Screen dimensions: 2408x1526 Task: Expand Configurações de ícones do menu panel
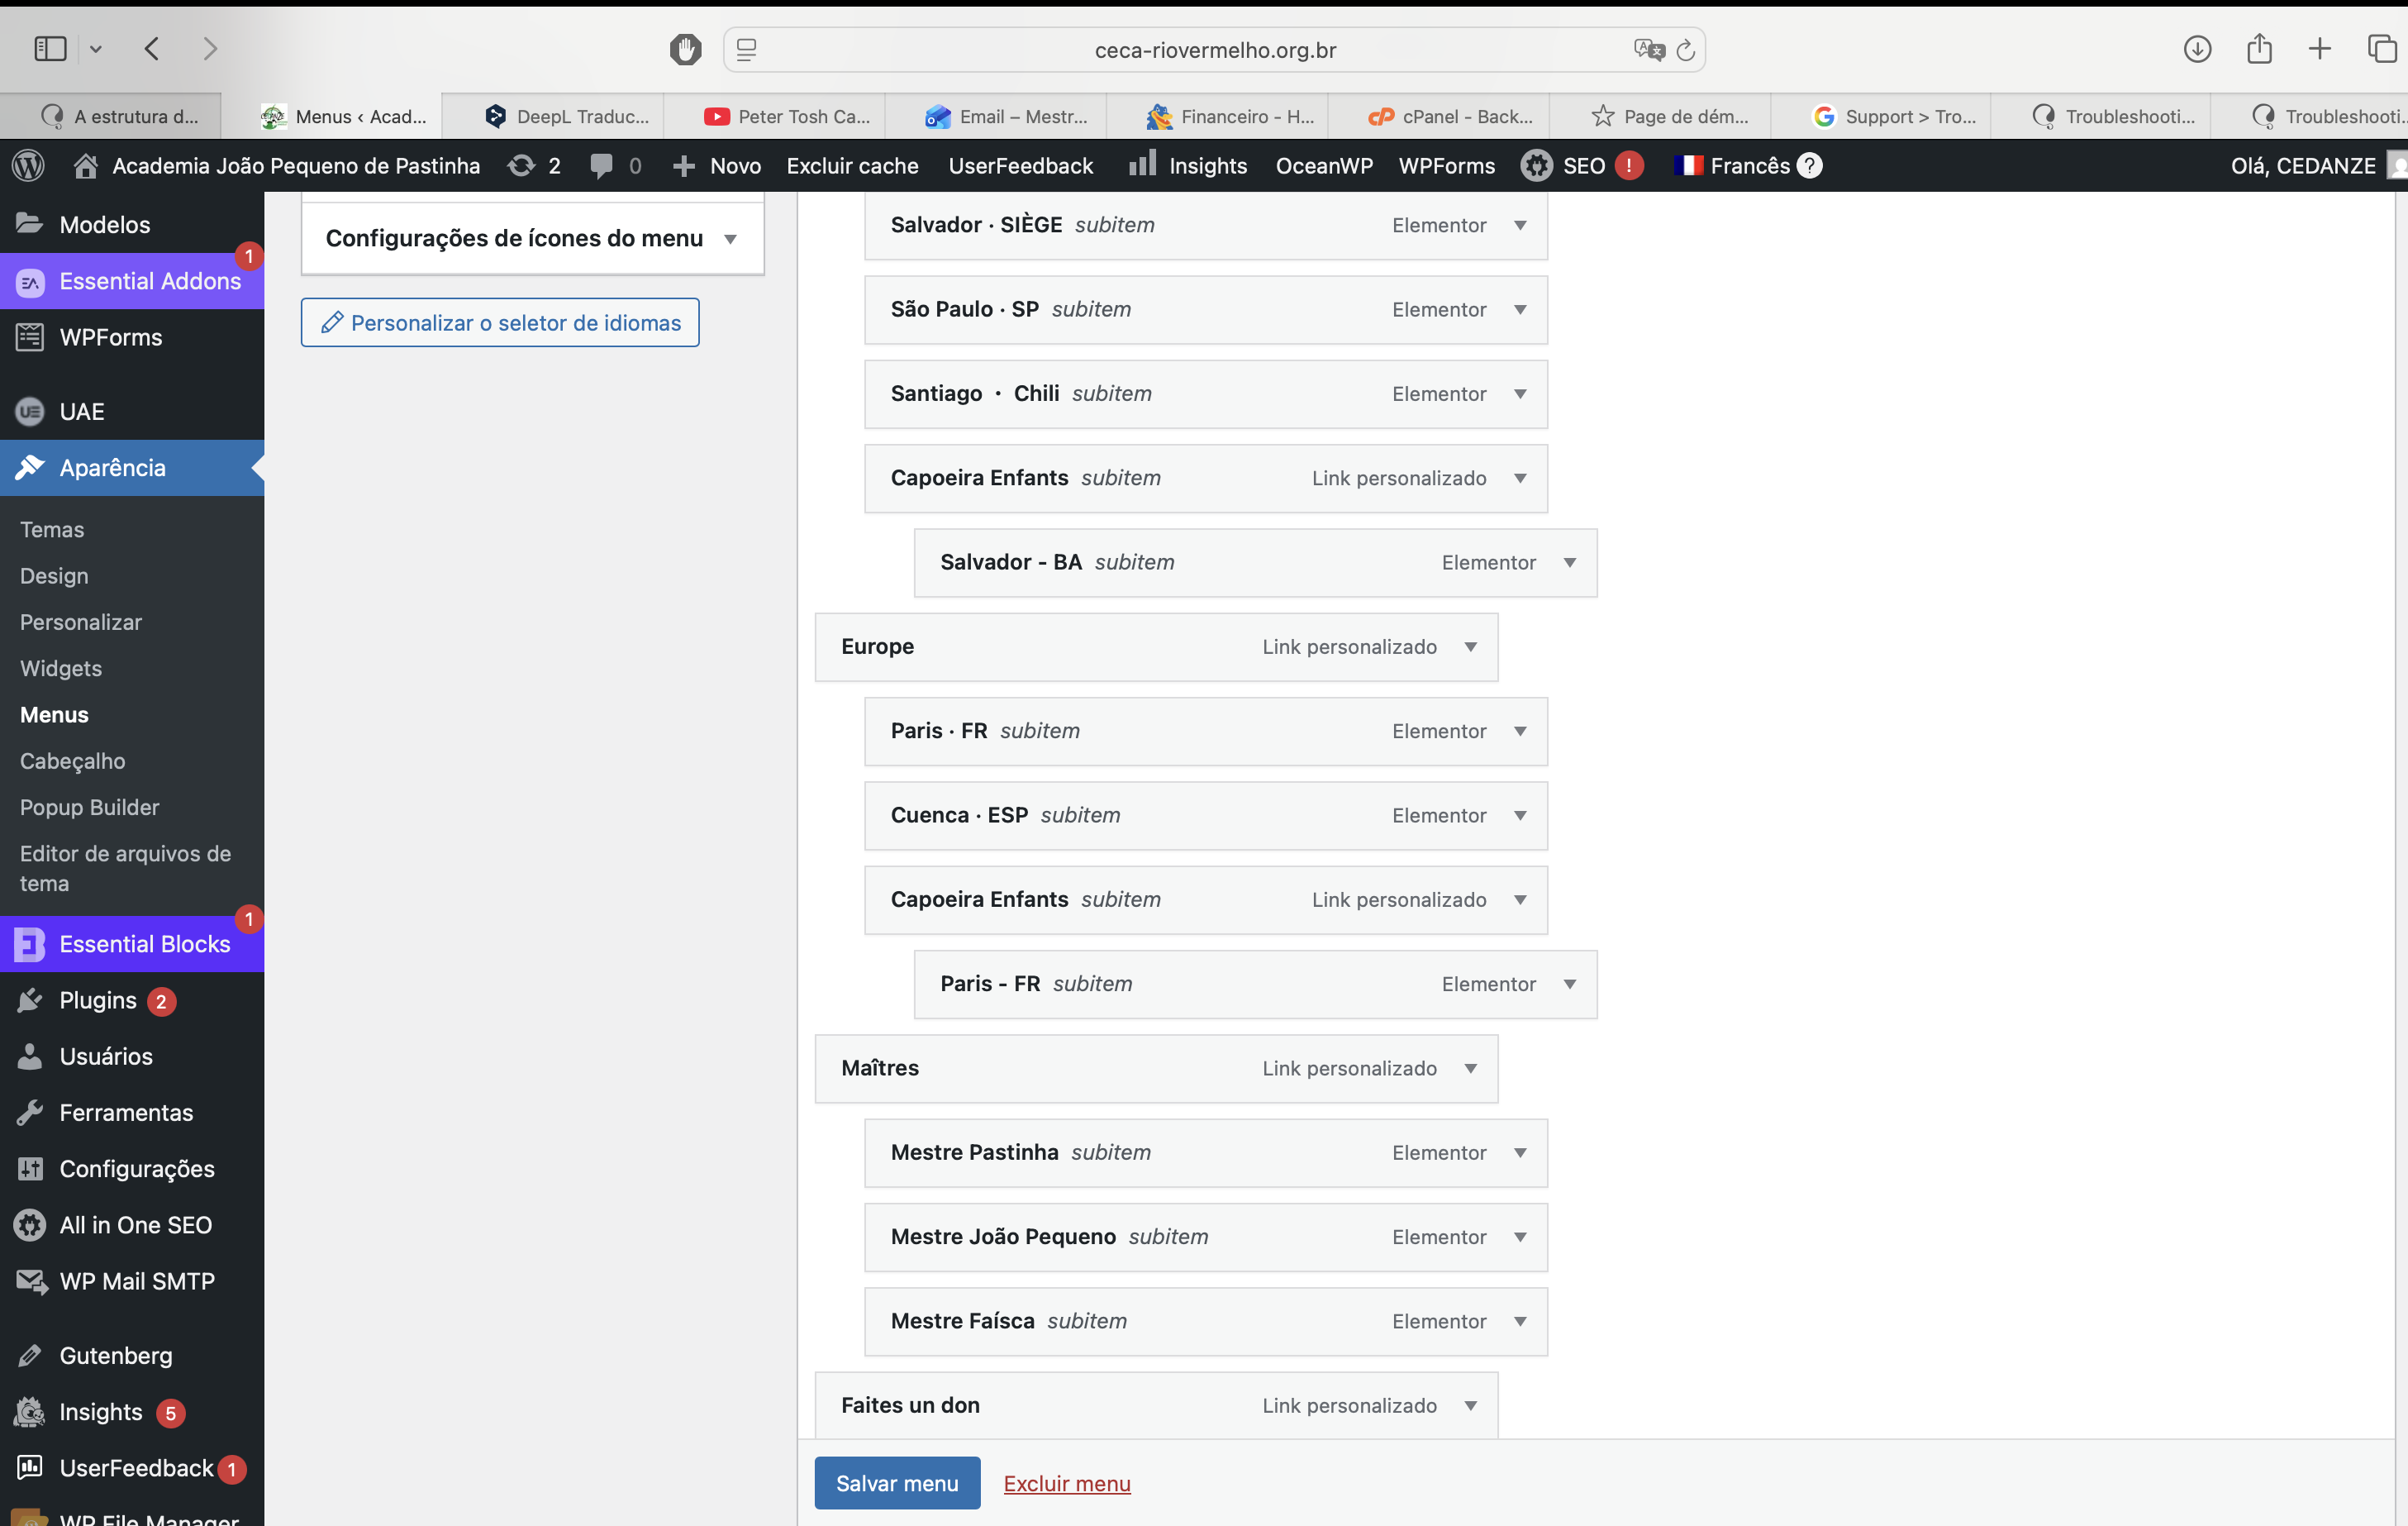pyautogui.click(x=730, y=239)
